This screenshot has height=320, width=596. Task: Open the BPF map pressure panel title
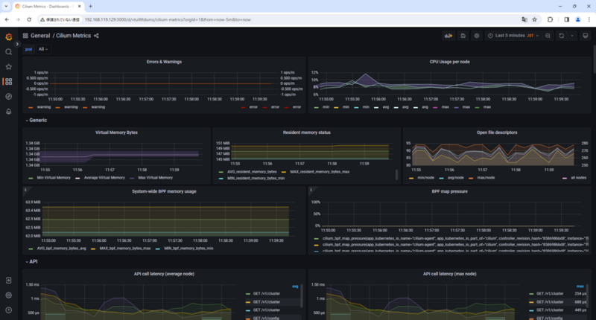click(x=450, y=191)
